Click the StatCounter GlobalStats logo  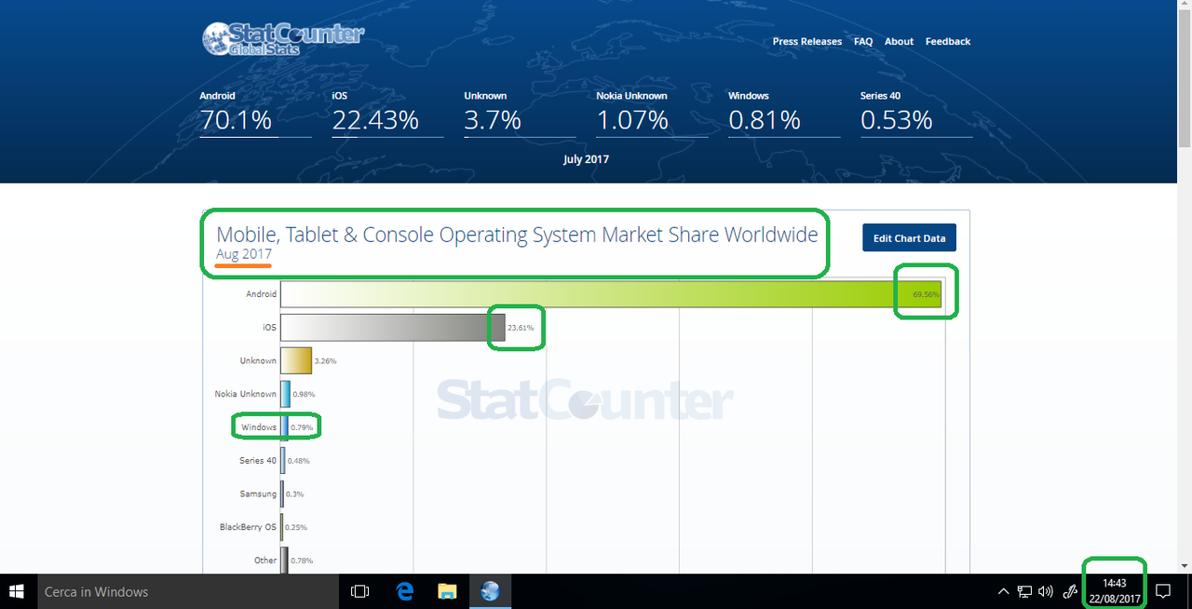pos(283,39)
